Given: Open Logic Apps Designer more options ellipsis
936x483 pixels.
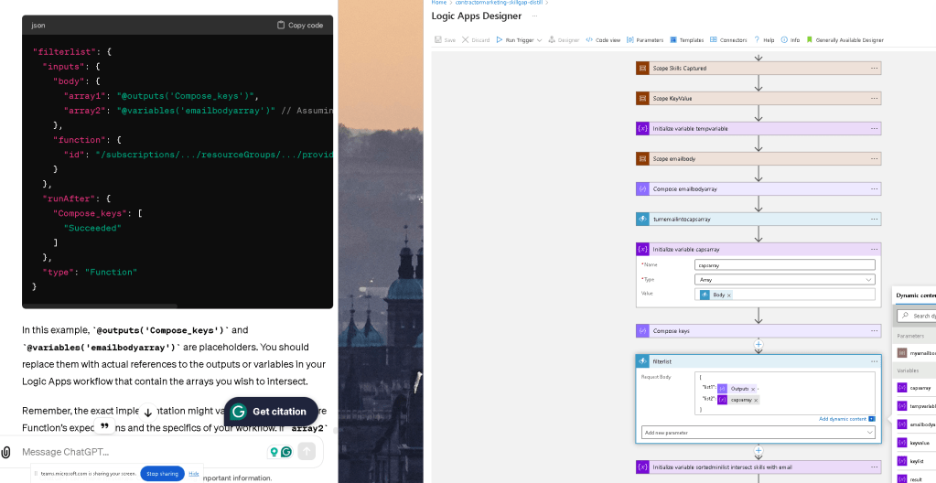Looking at the screenshot, I should tap(534, 16).
